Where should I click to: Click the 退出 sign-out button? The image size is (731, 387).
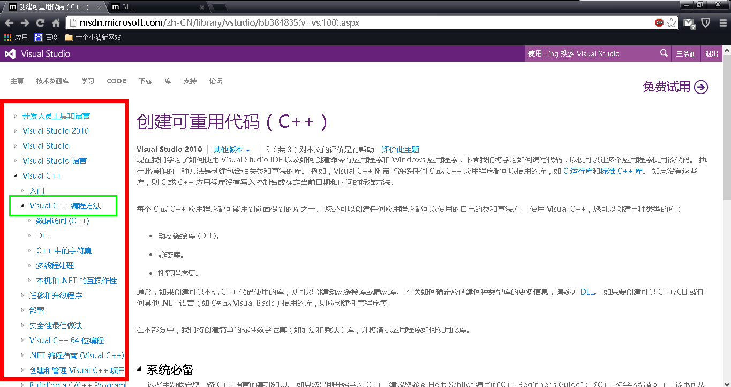tap(711, 54)
